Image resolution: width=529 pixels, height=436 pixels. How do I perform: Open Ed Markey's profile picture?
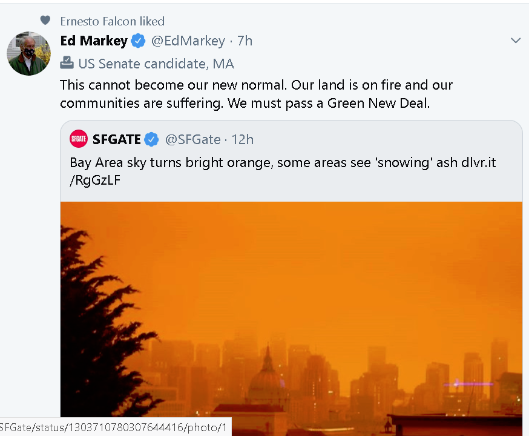28,53
